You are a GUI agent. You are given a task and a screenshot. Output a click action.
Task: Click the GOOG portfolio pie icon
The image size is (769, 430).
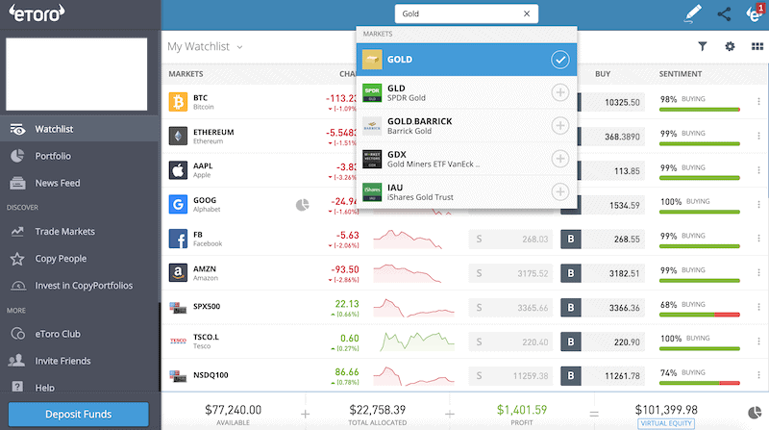click(303, 205)
